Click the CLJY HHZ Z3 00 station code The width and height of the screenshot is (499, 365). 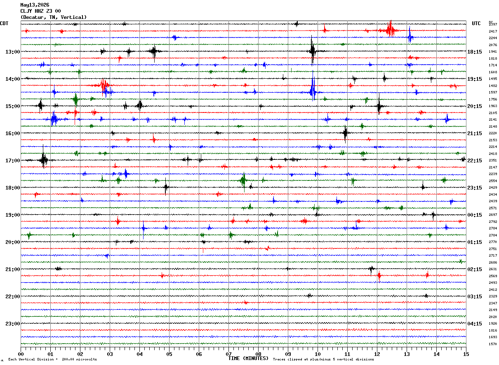click(40, 11)
